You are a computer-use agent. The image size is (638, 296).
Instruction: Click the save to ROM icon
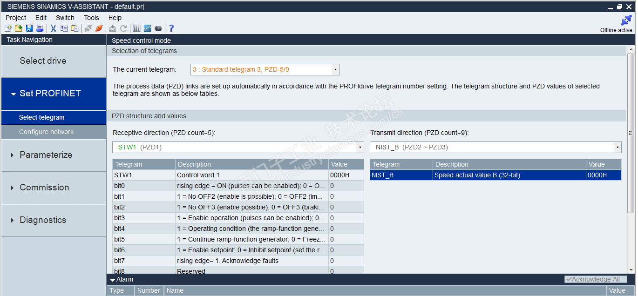click(x=113, y=28)
